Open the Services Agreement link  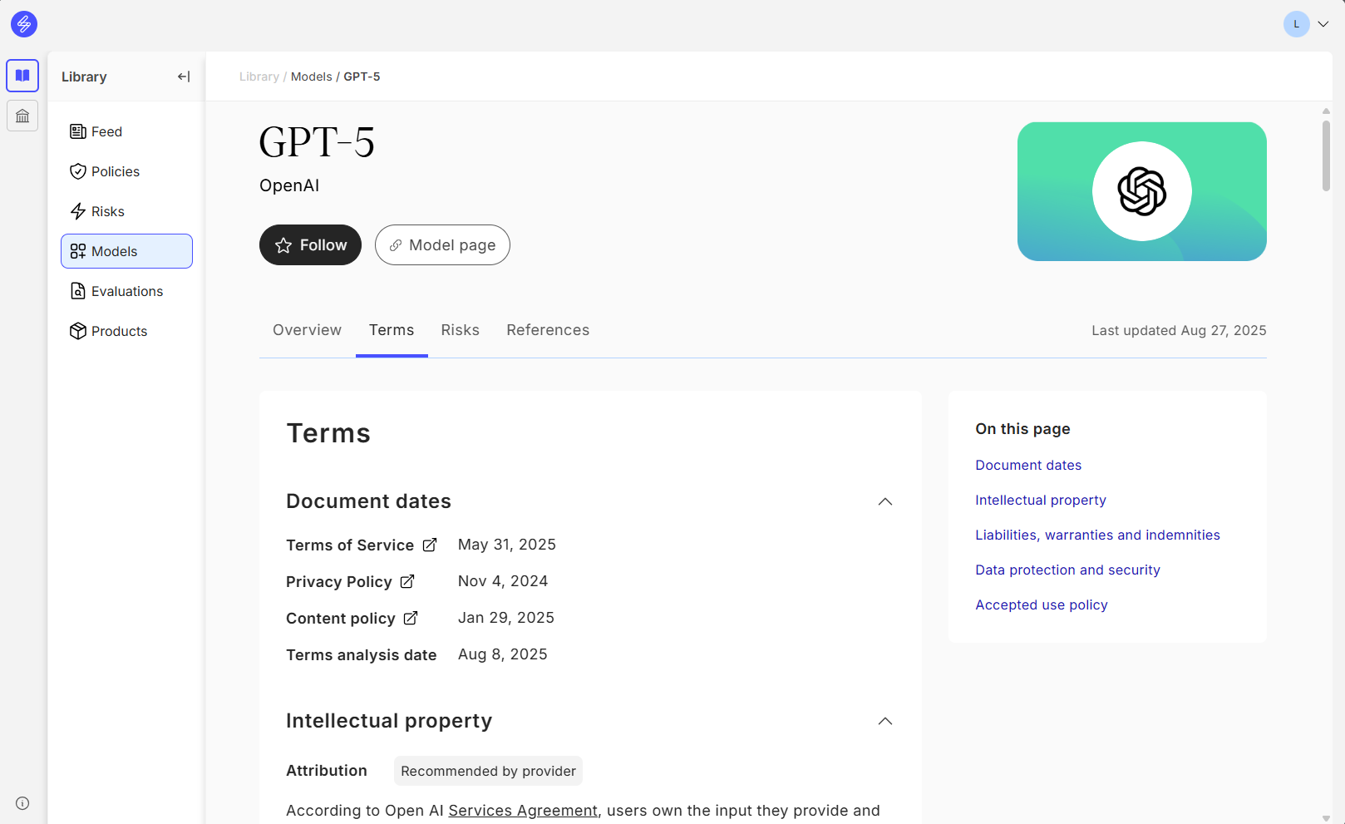523,811
